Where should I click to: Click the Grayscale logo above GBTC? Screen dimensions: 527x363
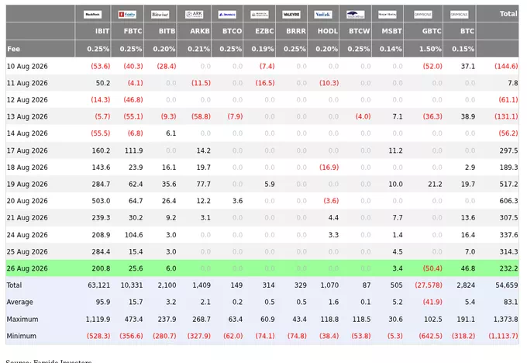[x=423, y=15]
